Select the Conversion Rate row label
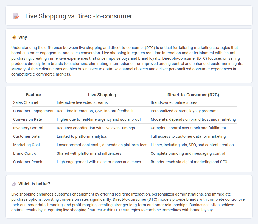Viewport: 258px width, 224px height. 27,119
